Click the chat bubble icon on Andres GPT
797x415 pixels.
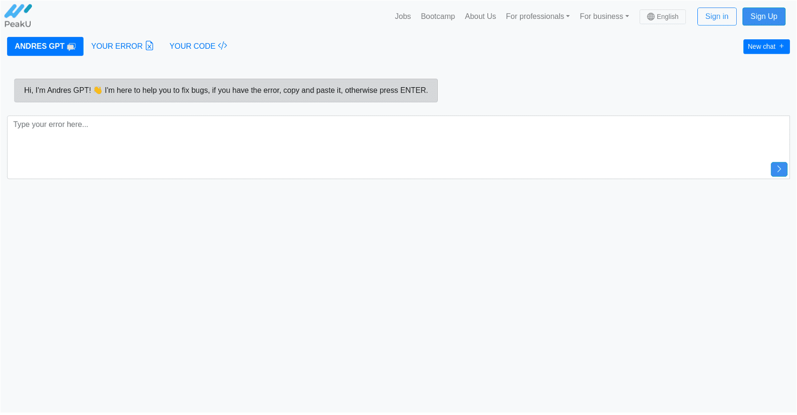click(x=71, y=47)
